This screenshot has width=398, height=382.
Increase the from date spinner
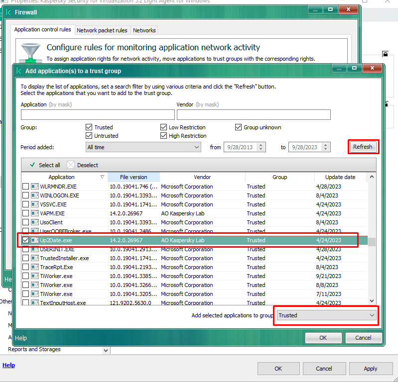[261, 145]
